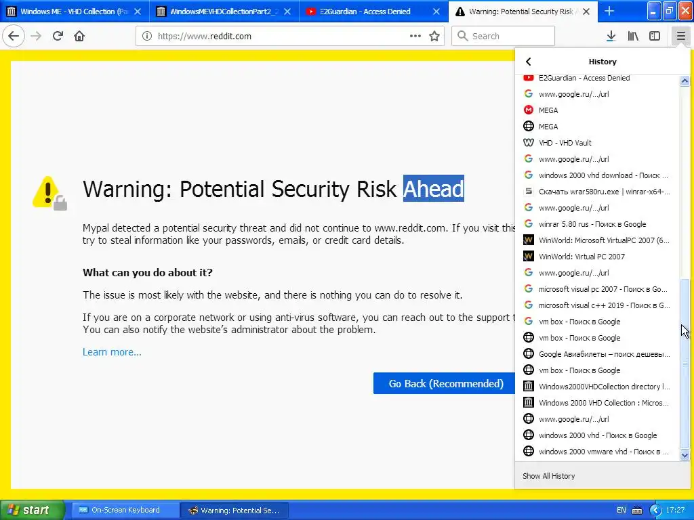The width and height of the screenshot is (694, 520).
Task: Open windows 2000 vmware vhd search entry
Action: click(x=598, y=452)
